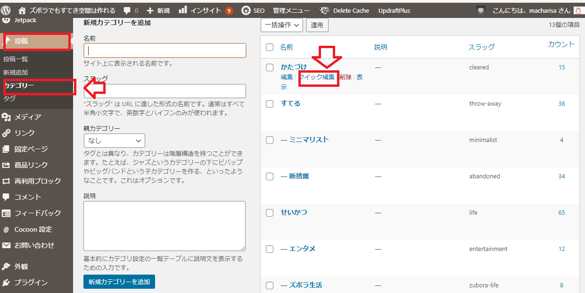Open the タグ submenu item
The height and width of the screenshot is (293, 585).
coord(9,98)
